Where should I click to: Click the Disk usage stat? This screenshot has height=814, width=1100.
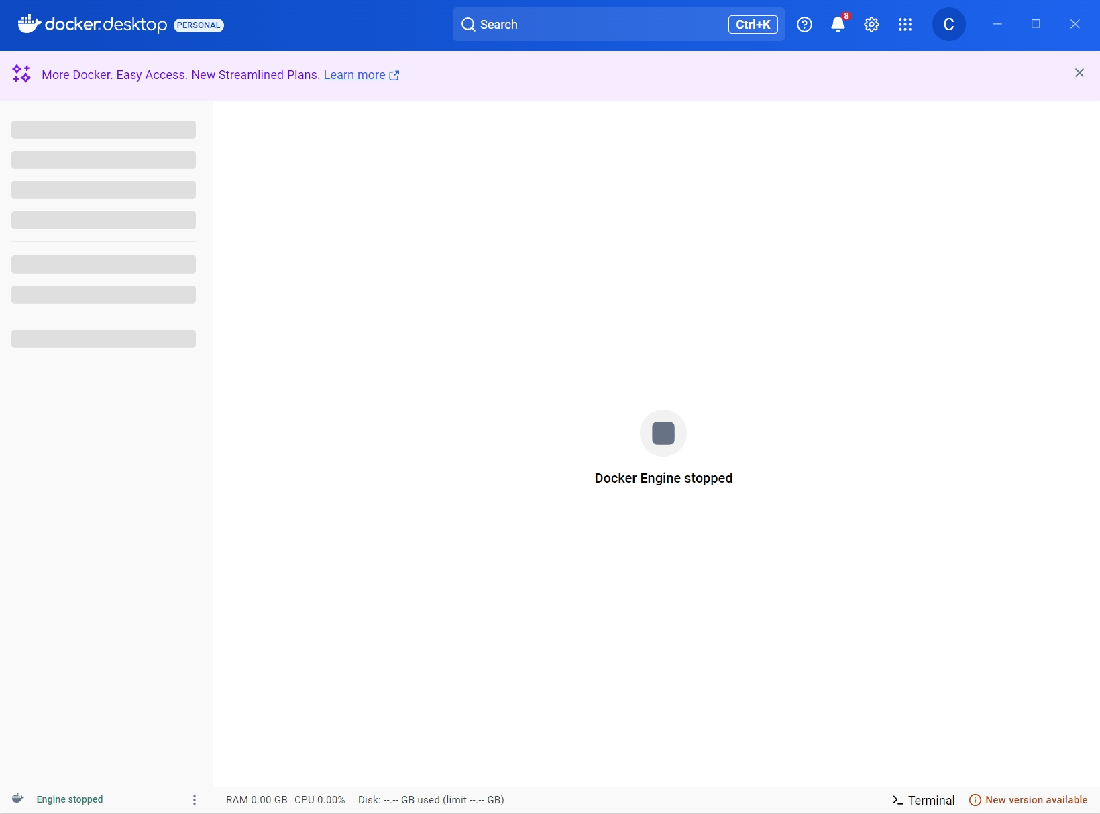(x=431, y=799)
